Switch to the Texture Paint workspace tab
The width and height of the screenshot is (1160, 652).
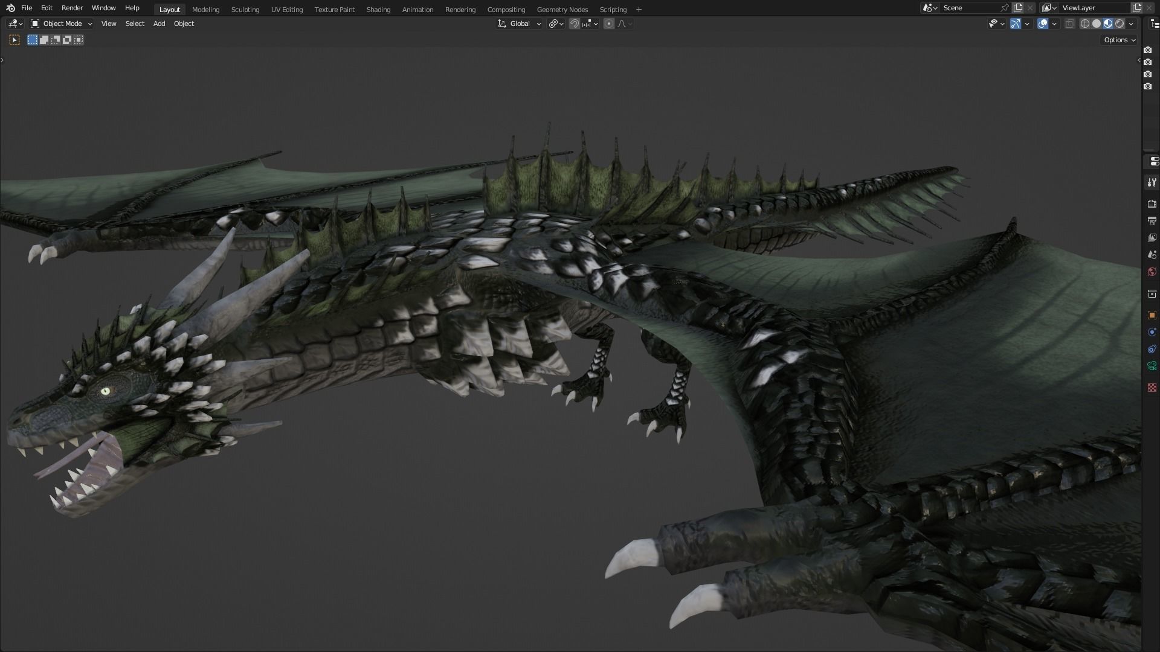click(334, 10)
